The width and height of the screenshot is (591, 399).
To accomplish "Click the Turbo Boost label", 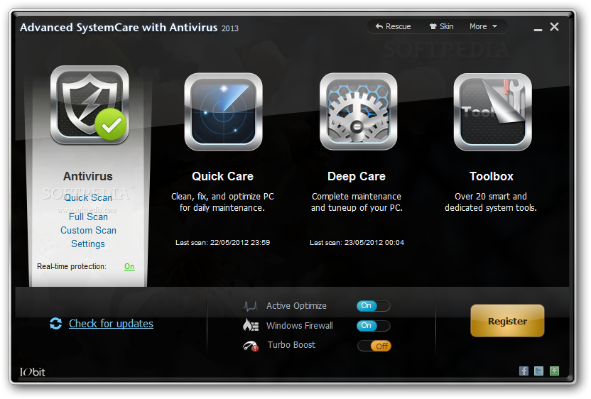I will pyautogui.click(x=291, y=345).
